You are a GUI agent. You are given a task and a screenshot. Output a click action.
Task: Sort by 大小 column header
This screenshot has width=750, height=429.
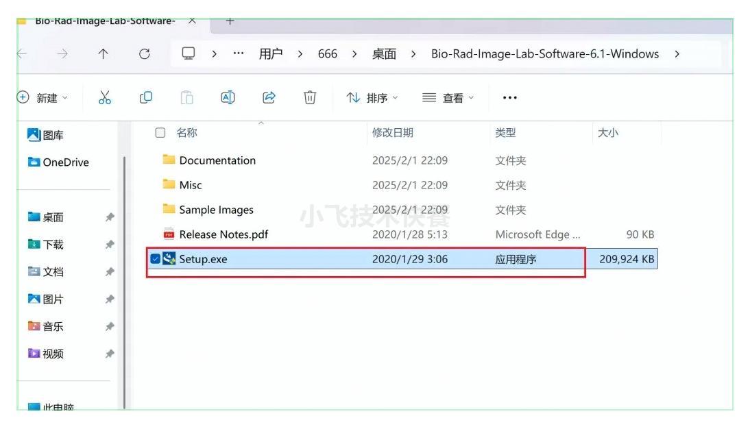pos(608,132)
